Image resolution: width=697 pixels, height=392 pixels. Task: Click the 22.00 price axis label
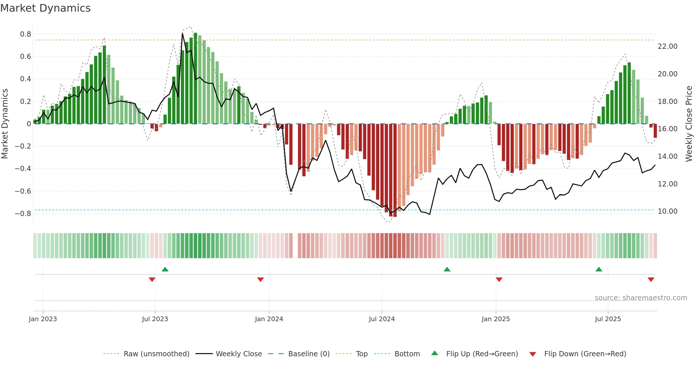(x=668, y=46)
